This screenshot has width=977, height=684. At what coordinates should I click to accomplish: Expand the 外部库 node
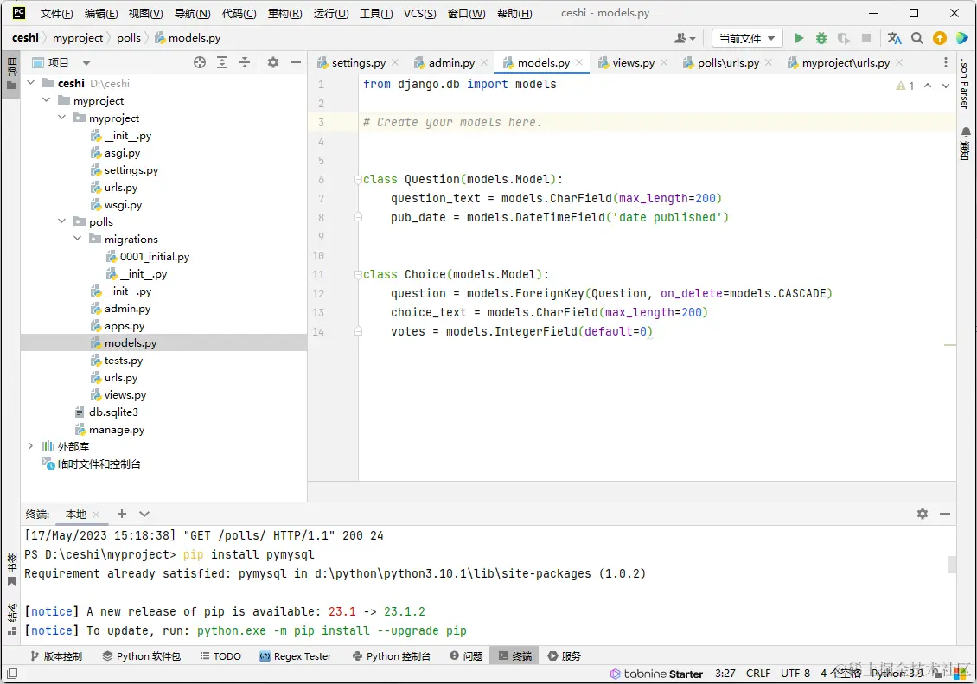point(31,447)
